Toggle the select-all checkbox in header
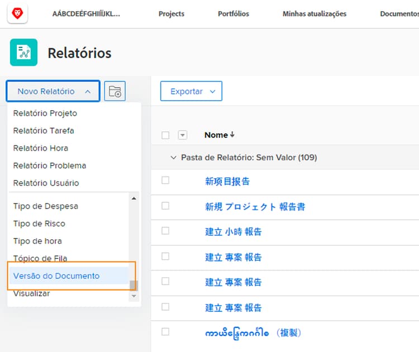Screen dimensions: 419x352 tap(165, 135)
